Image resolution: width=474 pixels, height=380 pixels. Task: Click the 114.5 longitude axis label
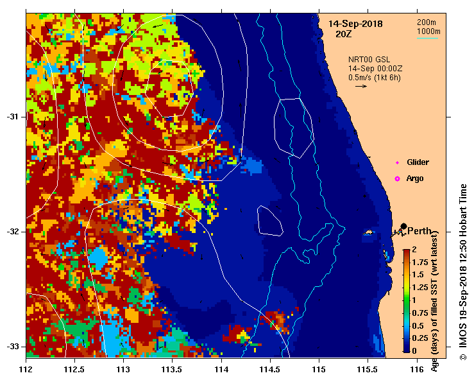pos(270,370)
